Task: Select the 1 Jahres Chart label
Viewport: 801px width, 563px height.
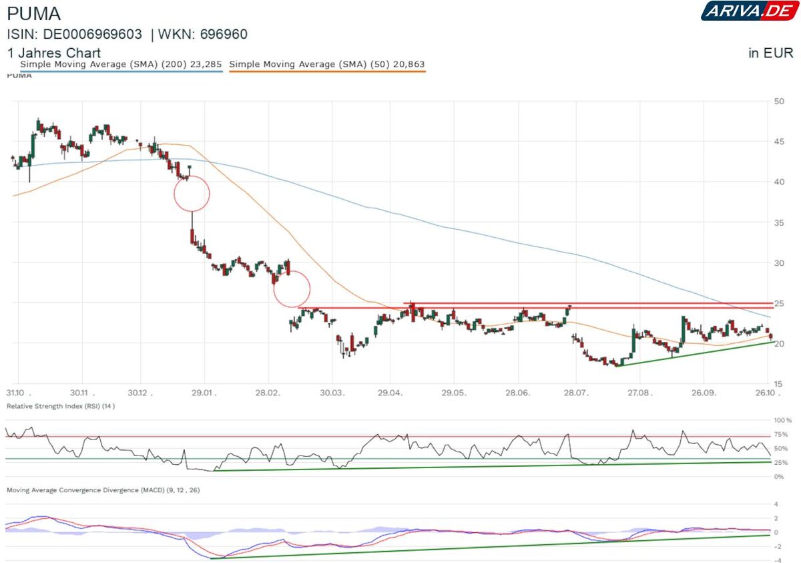Action: (54, 53)
